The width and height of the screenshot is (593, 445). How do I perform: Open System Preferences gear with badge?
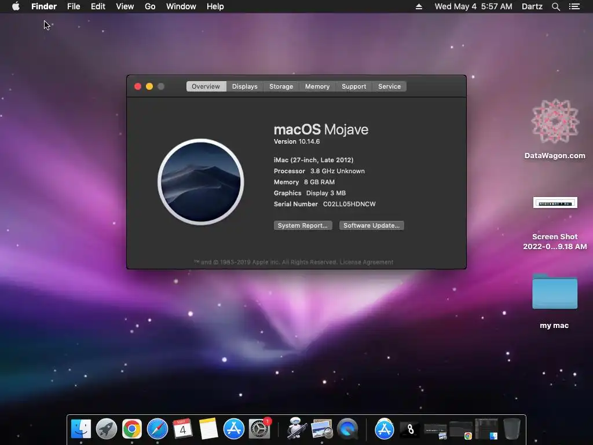260,429
